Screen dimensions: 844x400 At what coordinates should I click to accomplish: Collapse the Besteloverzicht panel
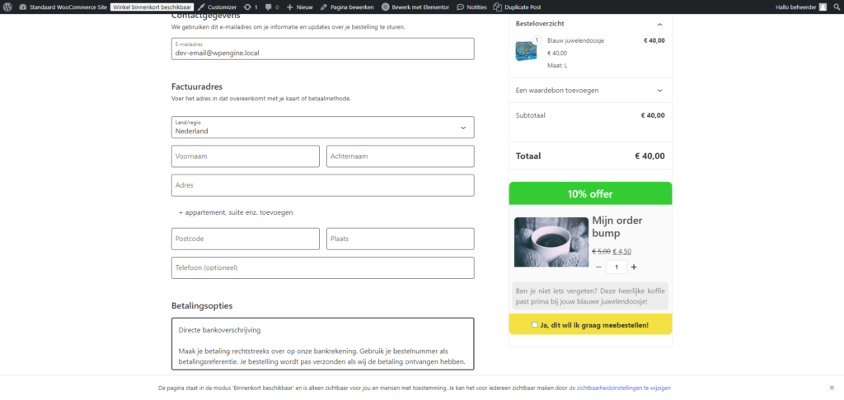click(659, 24)
